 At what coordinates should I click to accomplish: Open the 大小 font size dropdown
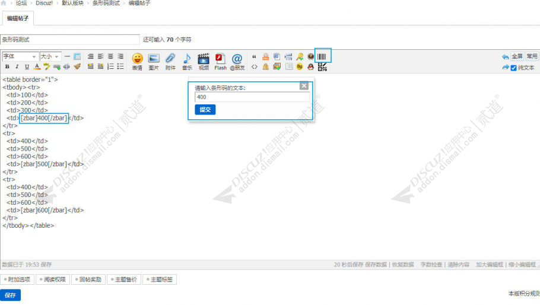[50, 56]
